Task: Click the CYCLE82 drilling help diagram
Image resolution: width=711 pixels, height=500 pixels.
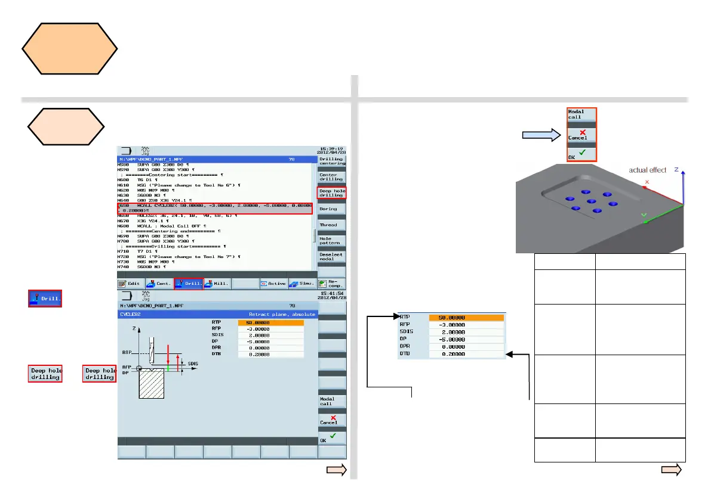Action: click(x=159, y=362)
